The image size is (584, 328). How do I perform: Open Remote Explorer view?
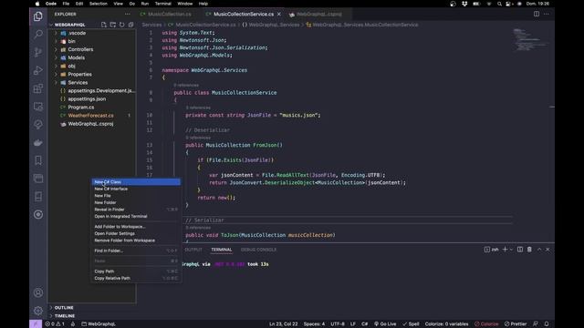[38, 107]
